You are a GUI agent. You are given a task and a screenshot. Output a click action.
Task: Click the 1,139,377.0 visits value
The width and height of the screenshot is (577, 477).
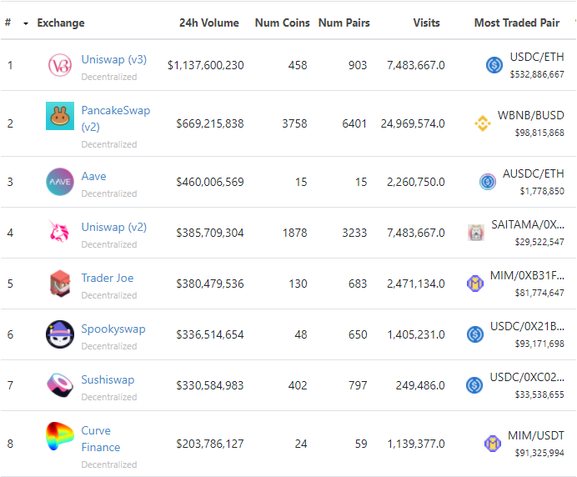click(416, 444)
